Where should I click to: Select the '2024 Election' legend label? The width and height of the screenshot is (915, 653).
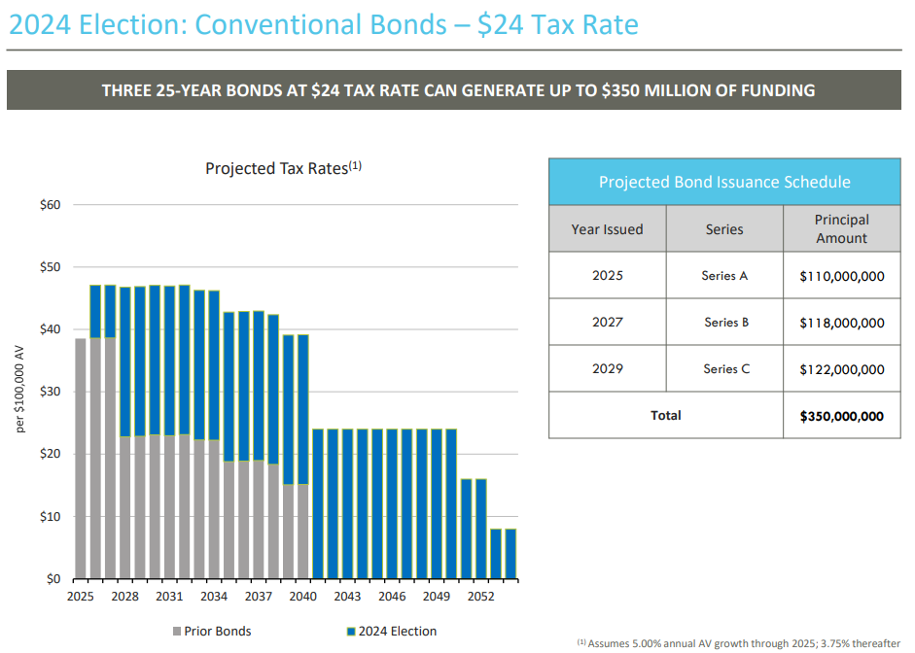point(398,631)
